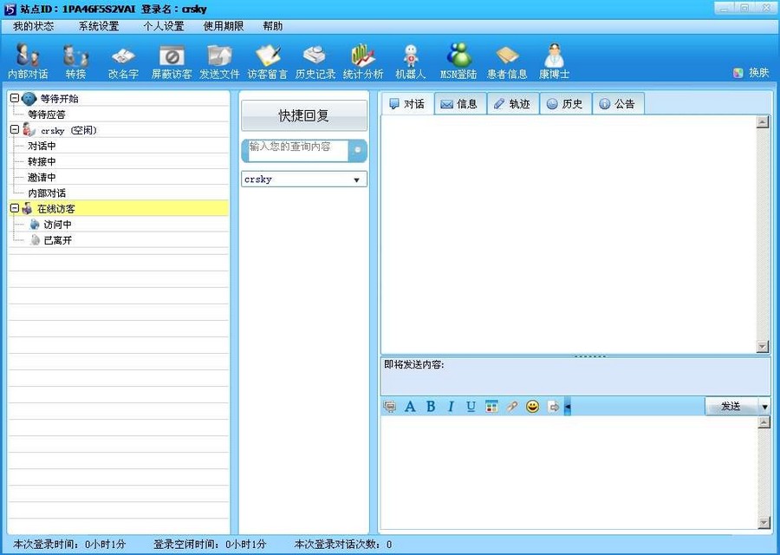Screen dimensions: 780x555
Task: Click 本次登录对话次数 status bar text
Action: [x=343, y=544]
